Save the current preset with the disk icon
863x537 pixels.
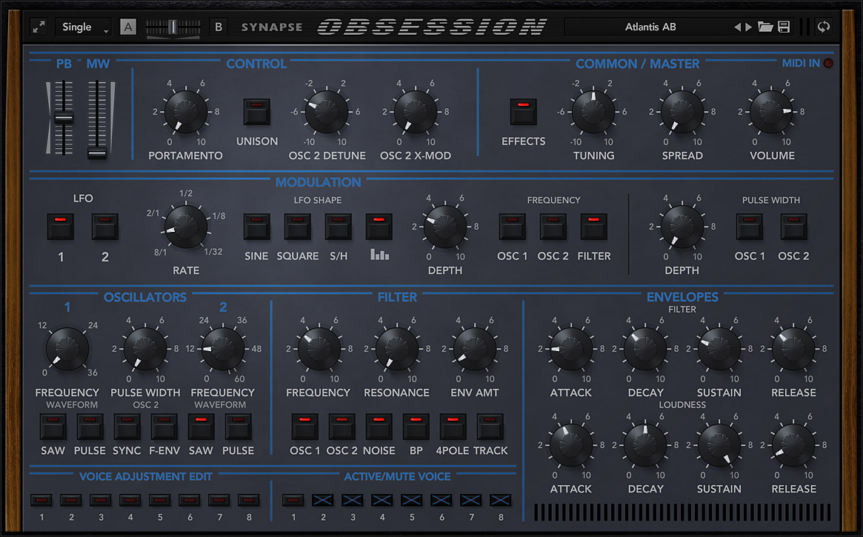pyautogui.click(x=782, y=27)
